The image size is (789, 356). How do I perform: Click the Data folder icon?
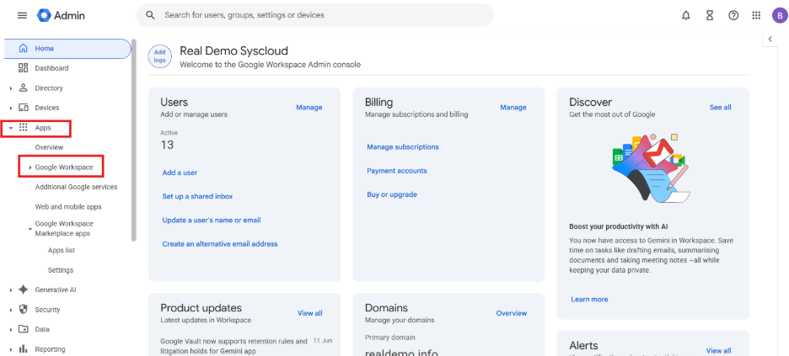point(23,329)
